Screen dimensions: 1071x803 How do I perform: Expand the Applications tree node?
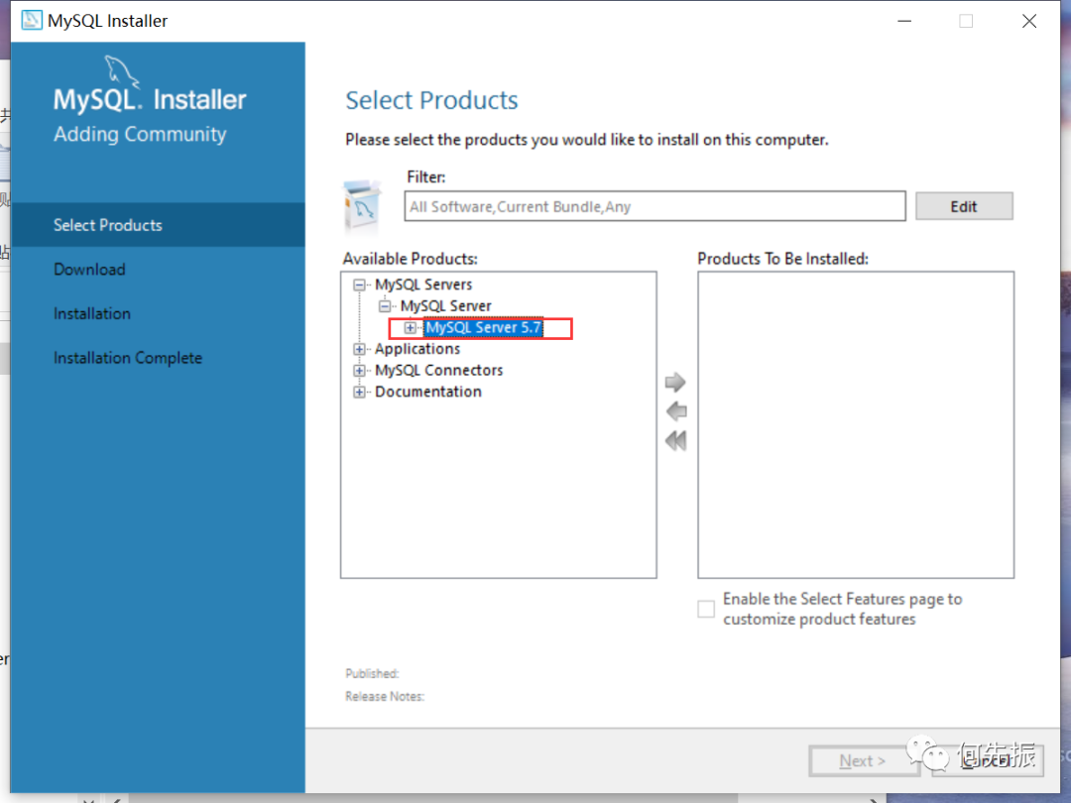(359, 349)
